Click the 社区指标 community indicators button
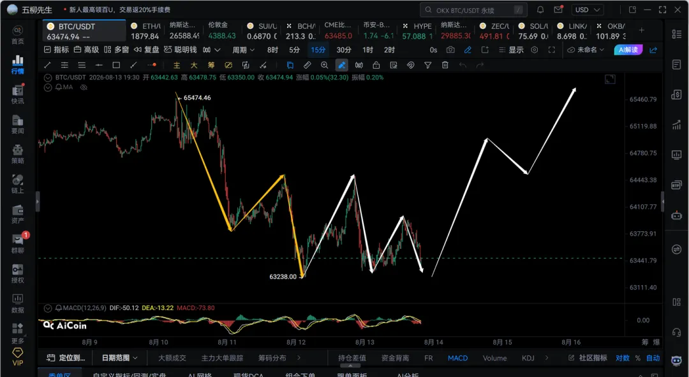 (x=588, y=358)
